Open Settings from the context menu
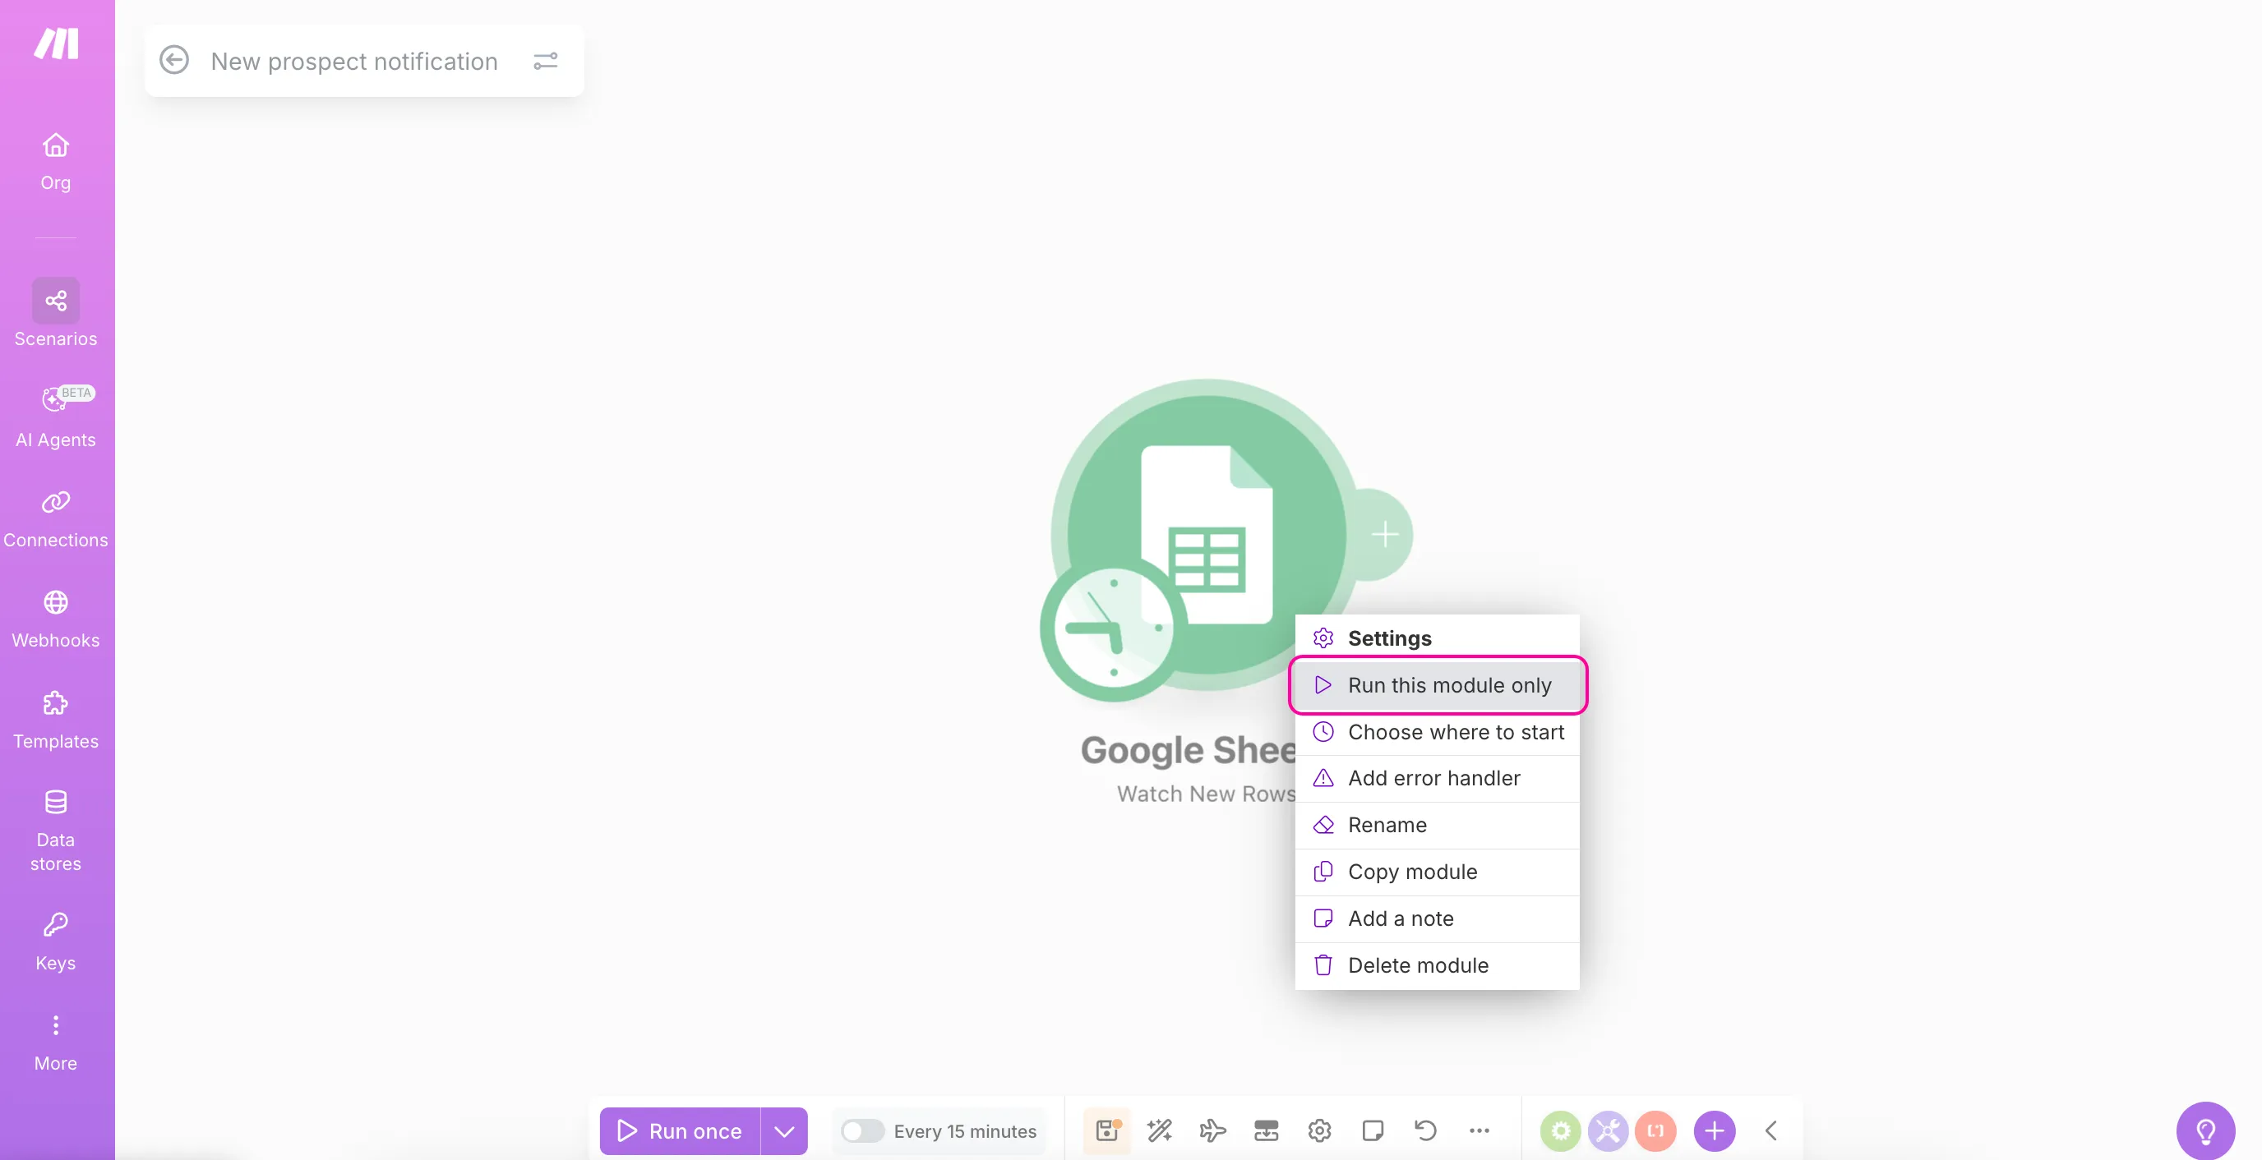 pyautogui.click(x=1438, y=638)
